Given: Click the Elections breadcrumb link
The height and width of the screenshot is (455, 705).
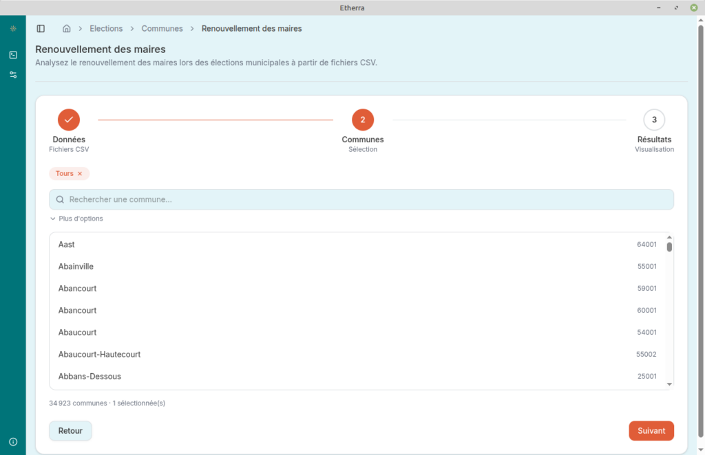Looking at the screenshot, I should pos(106,29).
